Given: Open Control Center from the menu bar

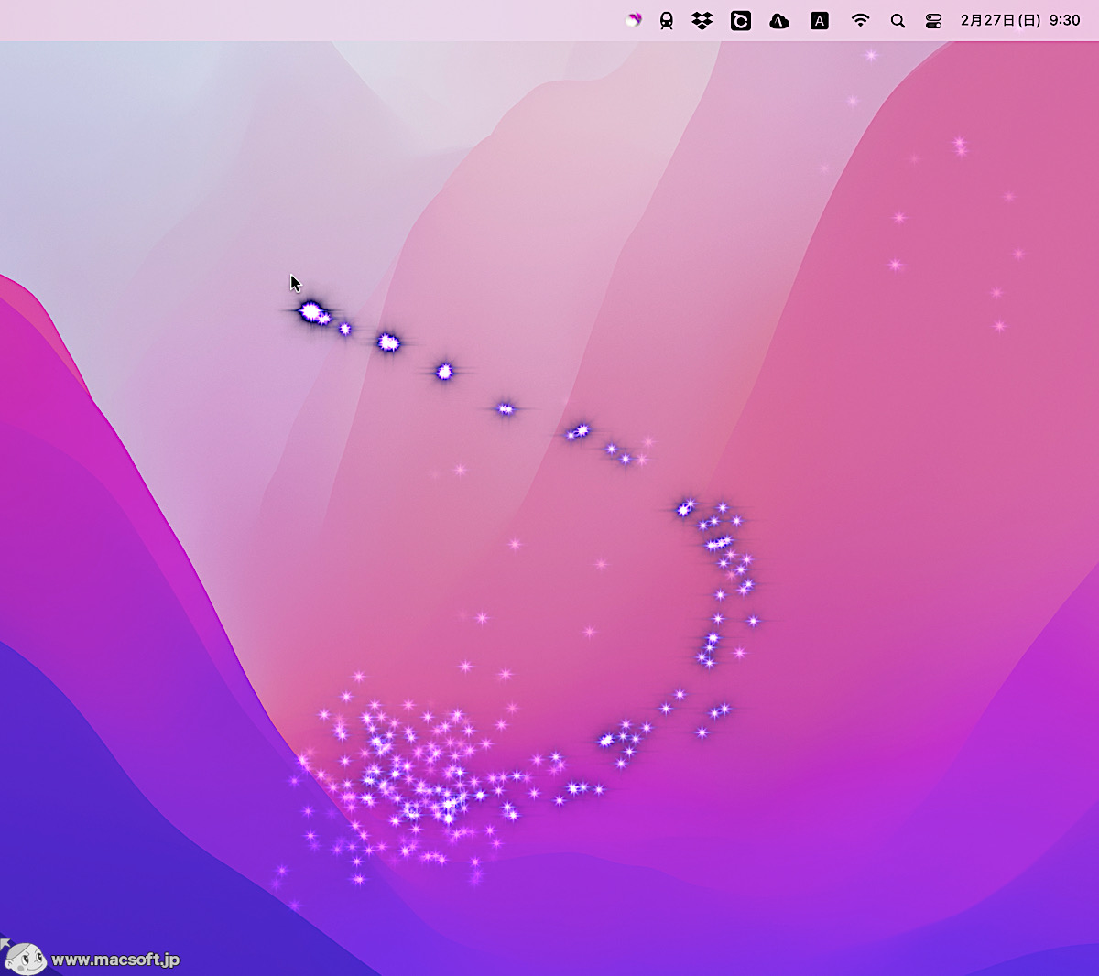Looking at the screenshot, I should tap(932, 20).
